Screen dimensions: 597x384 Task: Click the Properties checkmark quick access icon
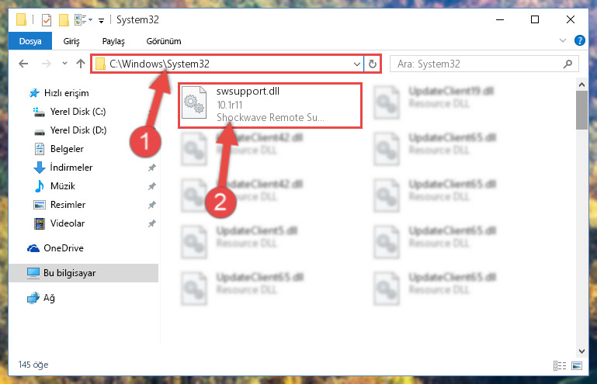pyautogui.click(x=47, y=20)
